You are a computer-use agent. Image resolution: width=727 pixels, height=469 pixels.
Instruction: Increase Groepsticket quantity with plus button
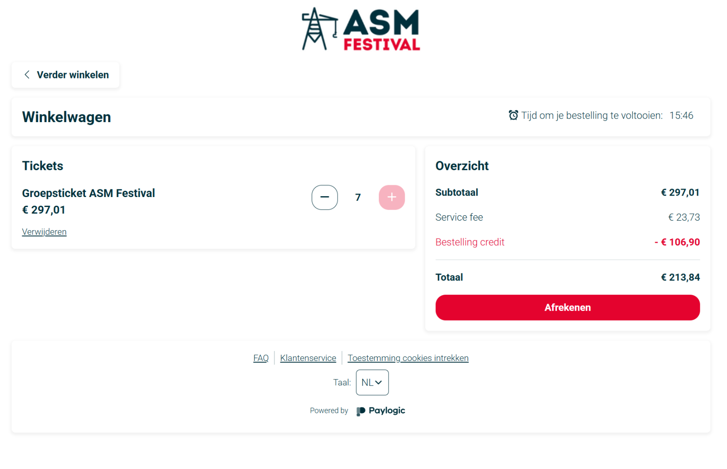coord(392,197)
